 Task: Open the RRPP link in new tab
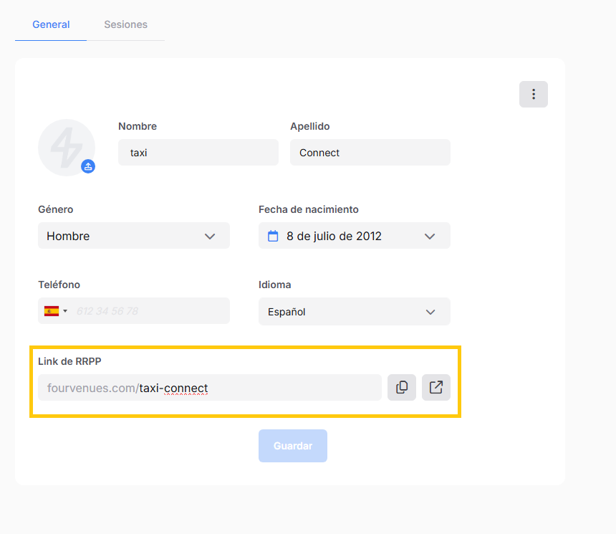(x=435, y=387)
